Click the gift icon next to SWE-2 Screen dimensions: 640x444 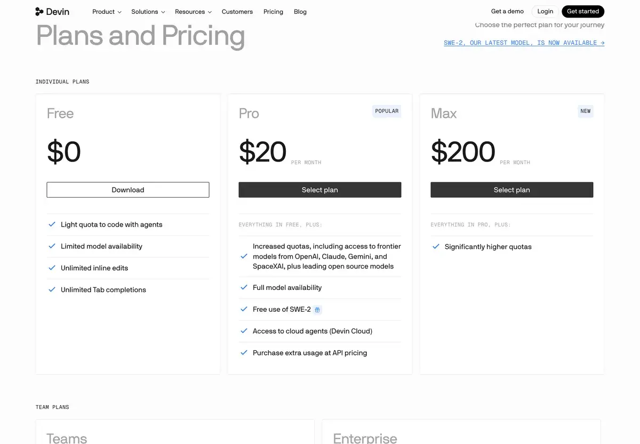tap(317, 310)
